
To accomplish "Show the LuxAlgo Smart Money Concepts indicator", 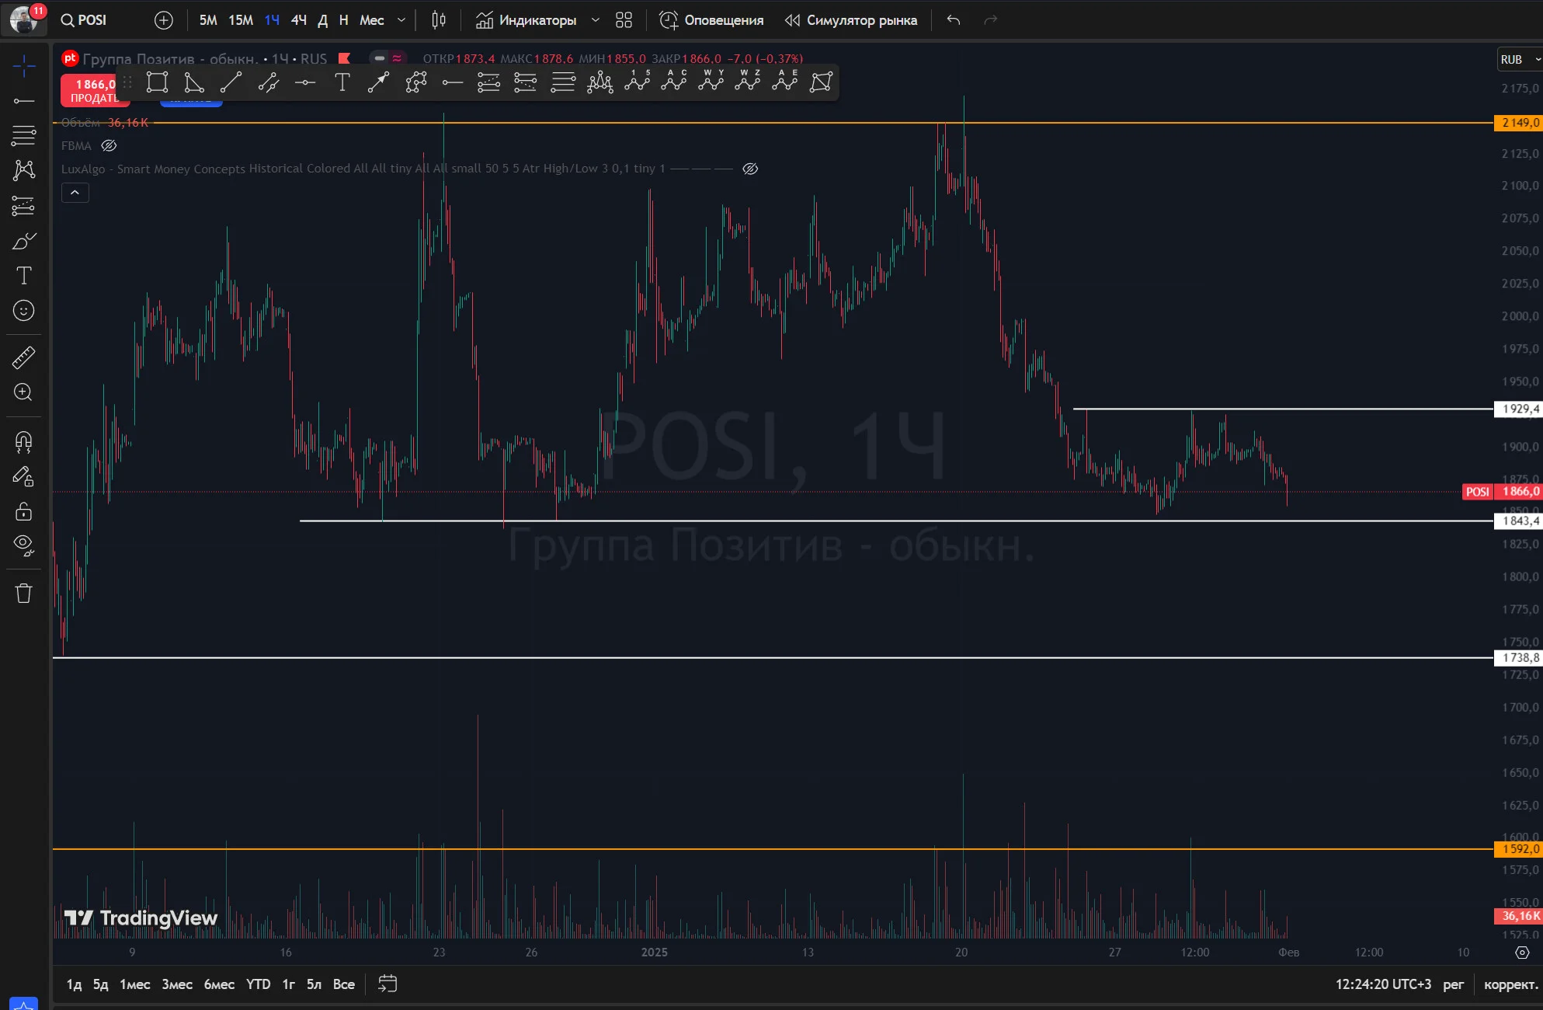I will point(750,169).
